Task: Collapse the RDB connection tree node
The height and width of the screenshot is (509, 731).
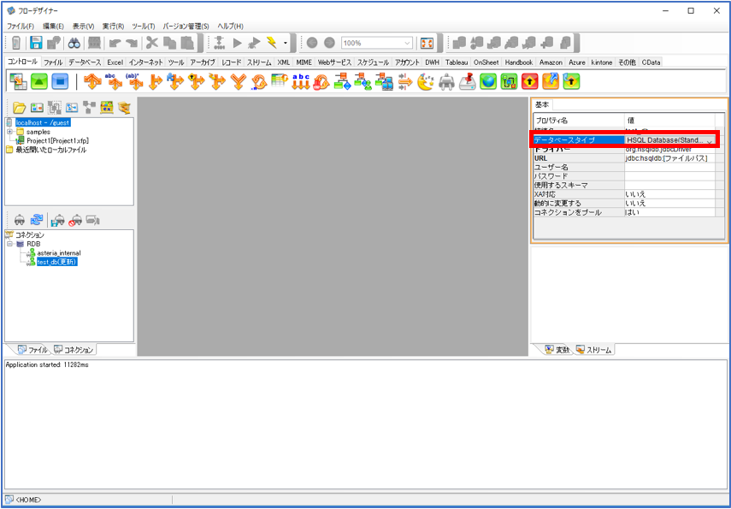Action: pyautogui.click(x=9, y=244)
